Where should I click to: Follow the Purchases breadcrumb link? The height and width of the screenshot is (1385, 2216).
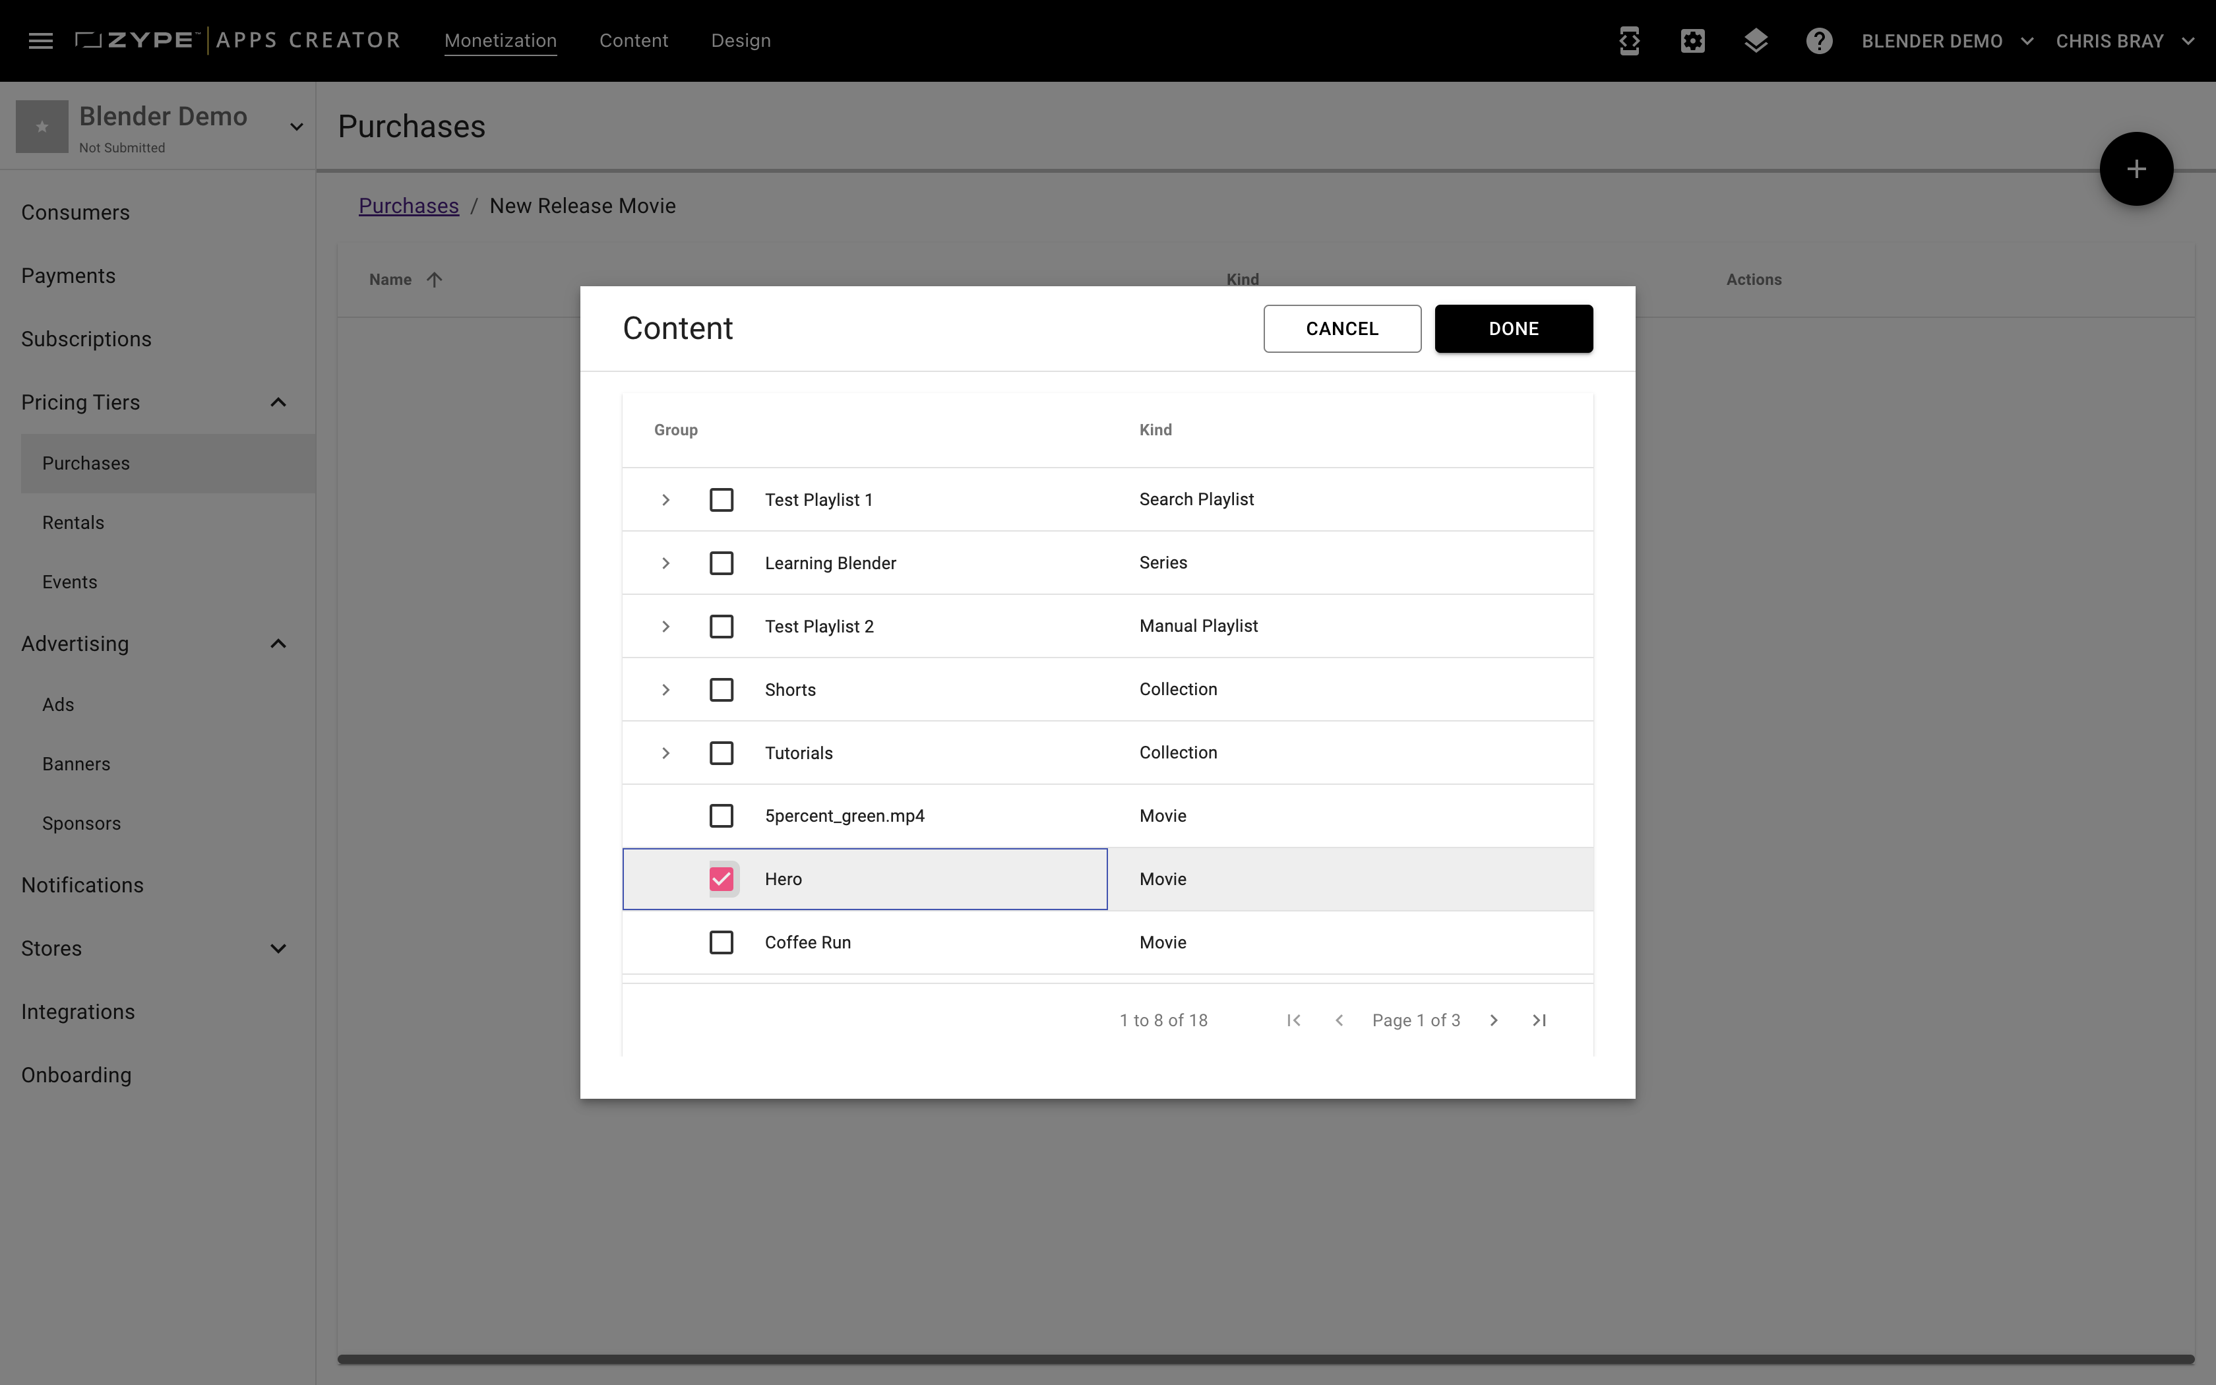click(408, 206)
